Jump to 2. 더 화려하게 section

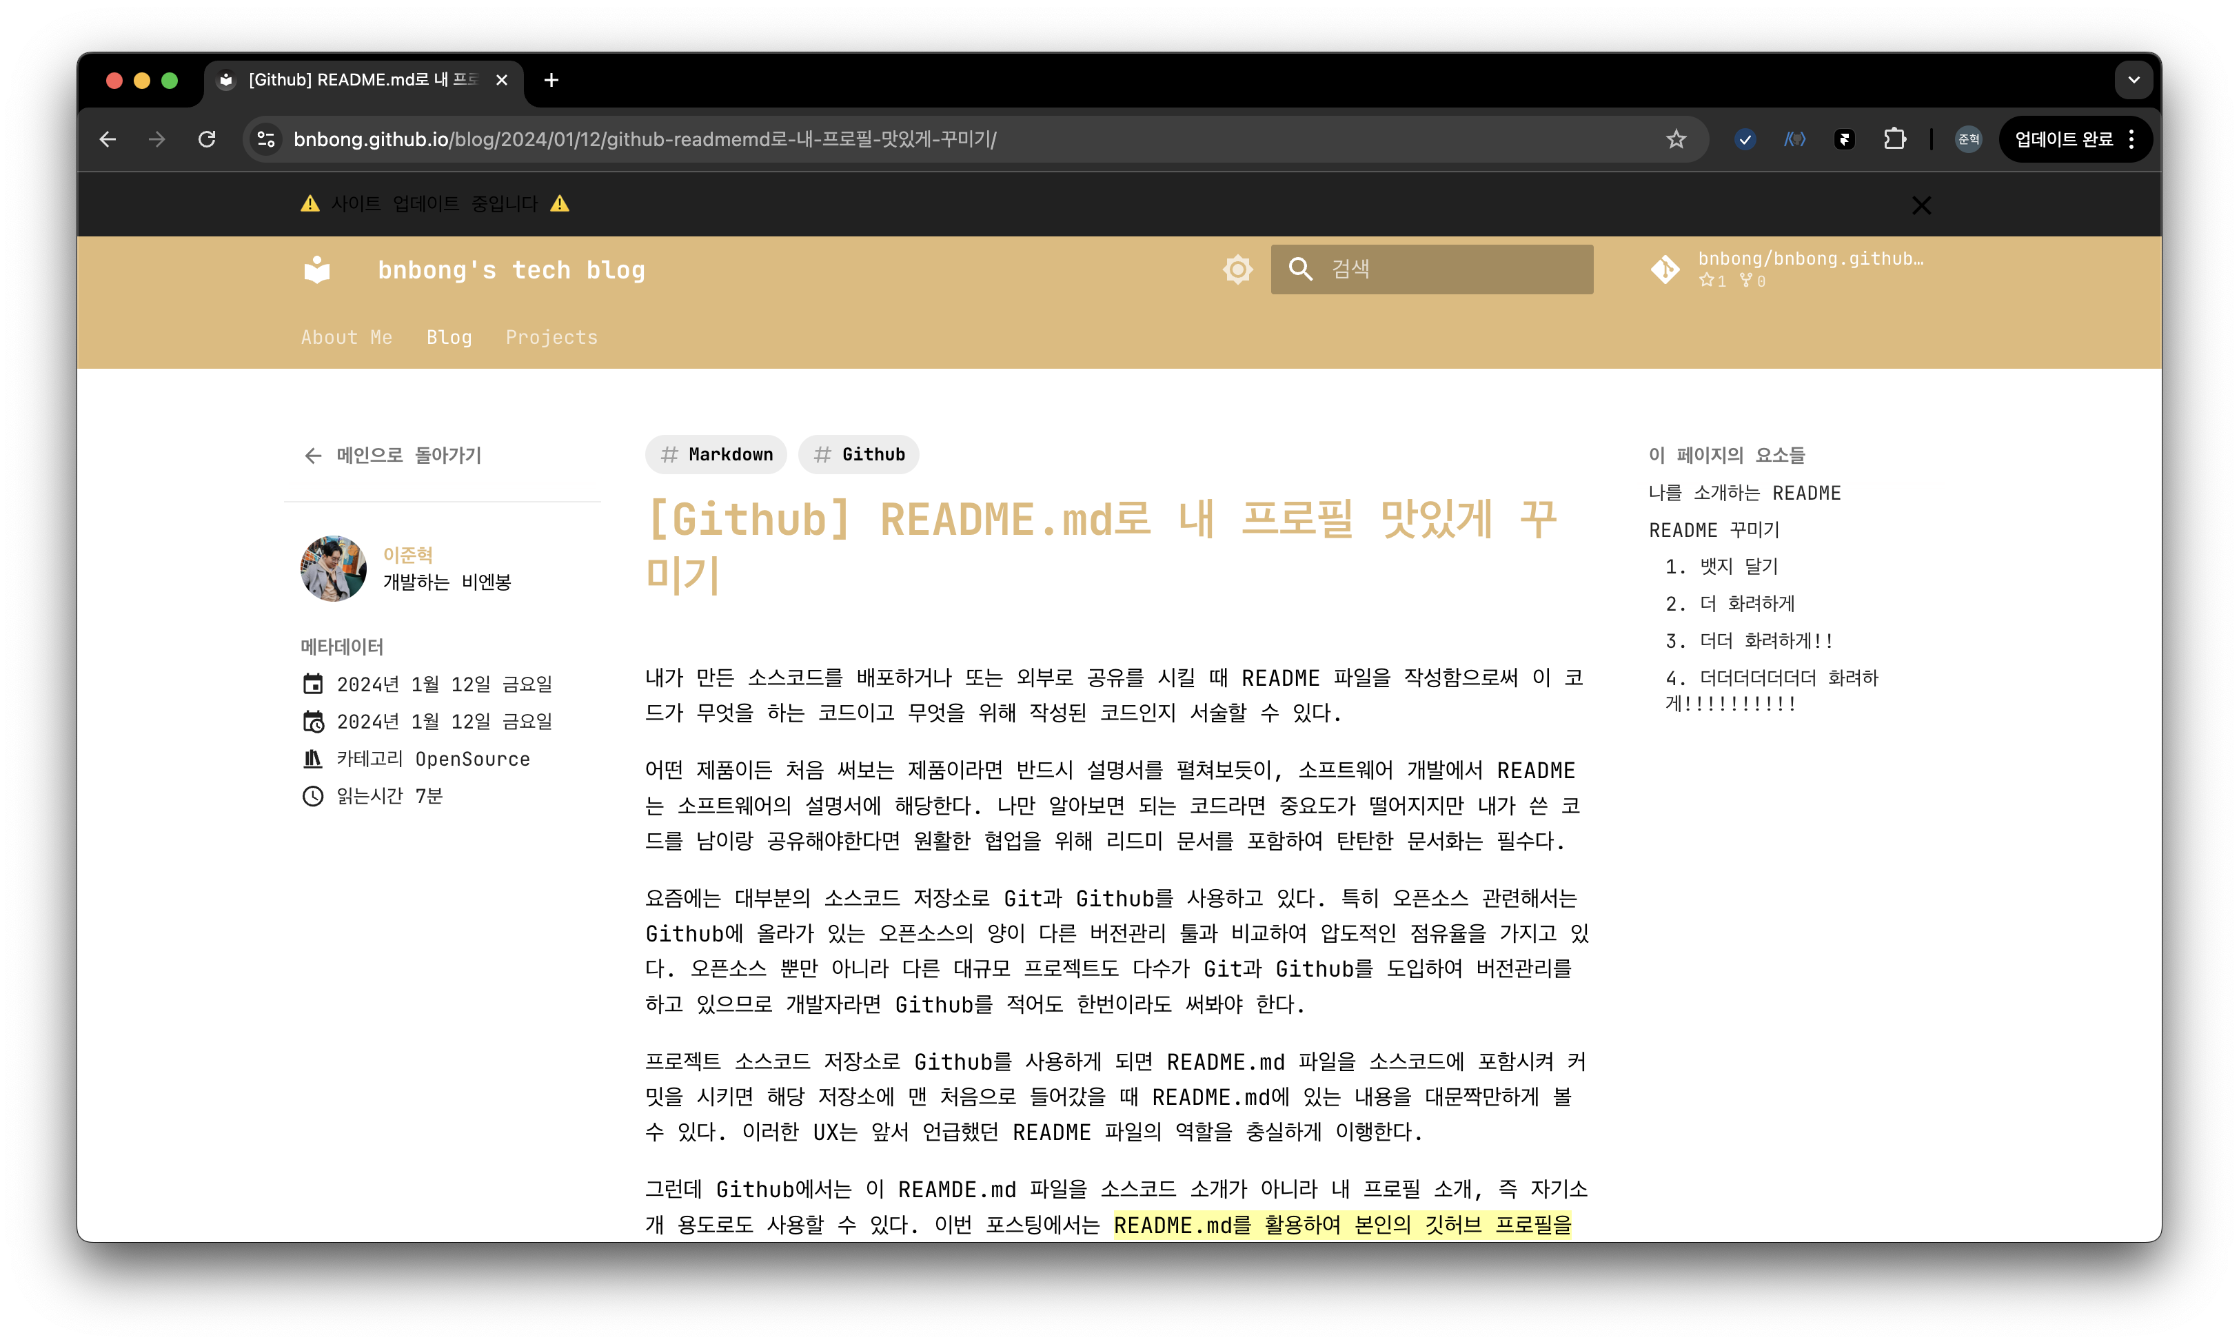click(x=1730, y=604)
